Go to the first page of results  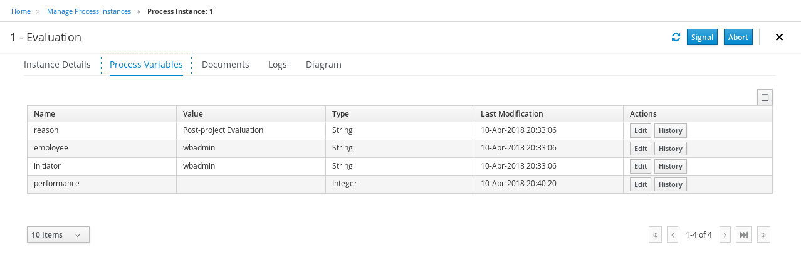click(656, 234)
